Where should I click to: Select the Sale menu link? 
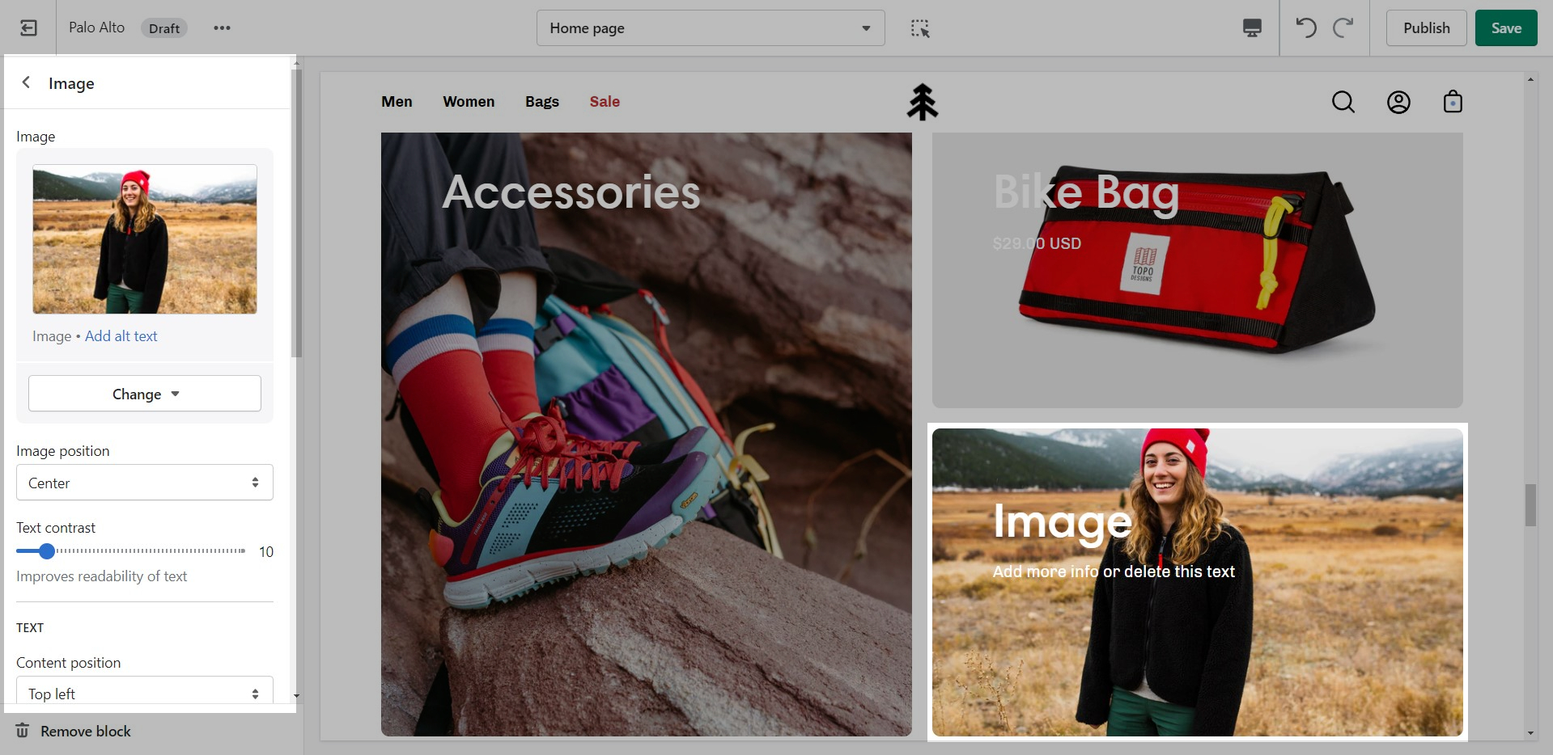605,102
